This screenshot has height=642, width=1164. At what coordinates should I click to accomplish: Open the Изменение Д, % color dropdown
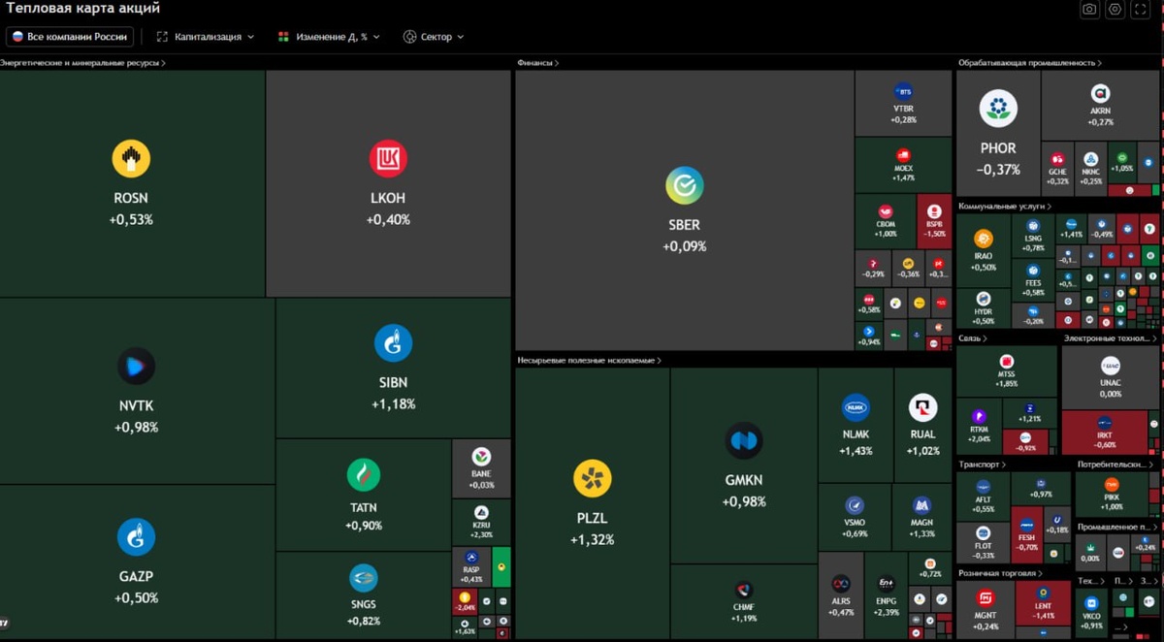pyautogui.click(x=329, y=37)
